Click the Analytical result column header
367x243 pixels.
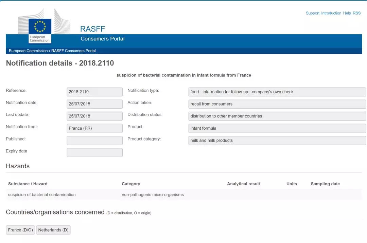coord(243,184)
